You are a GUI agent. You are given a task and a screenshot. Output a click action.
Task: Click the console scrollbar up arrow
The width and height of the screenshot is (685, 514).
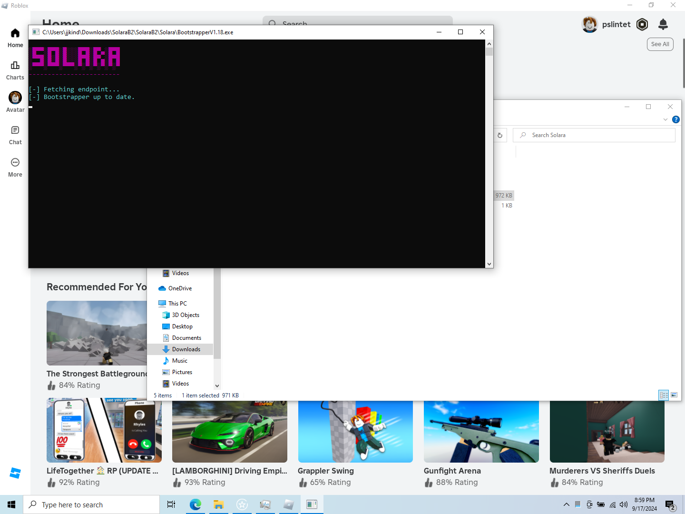click(489, 44)
